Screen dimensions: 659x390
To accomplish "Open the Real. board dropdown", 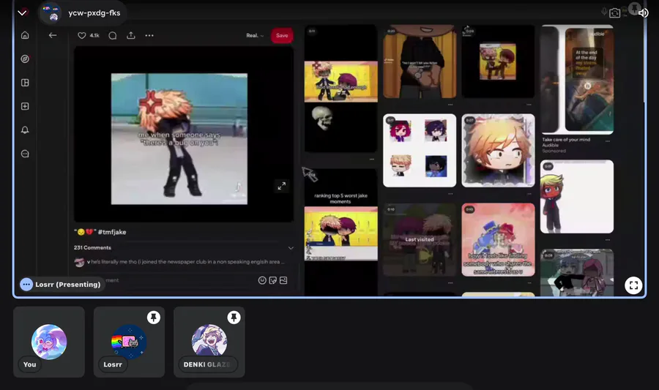I will click(255, 35).
